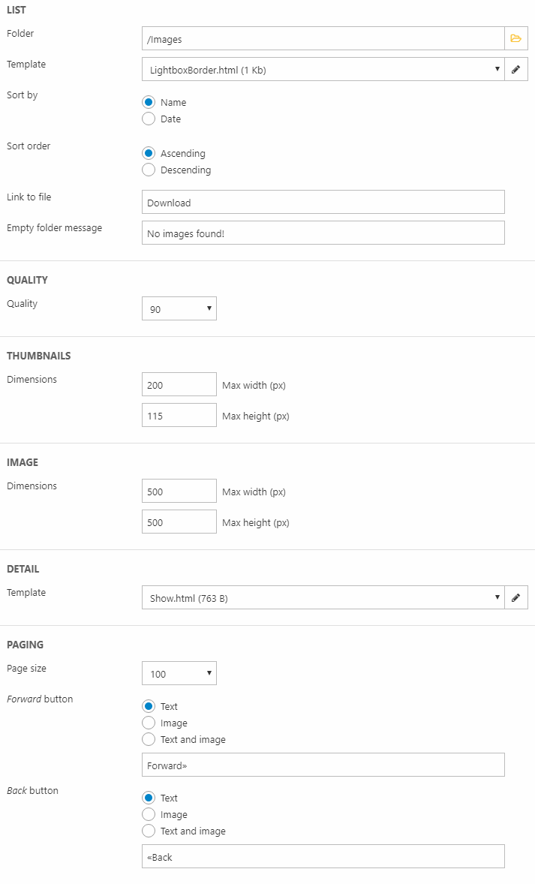535x884 pixels.
Task: Click the Folder path input field
Action: pos(323,39)
